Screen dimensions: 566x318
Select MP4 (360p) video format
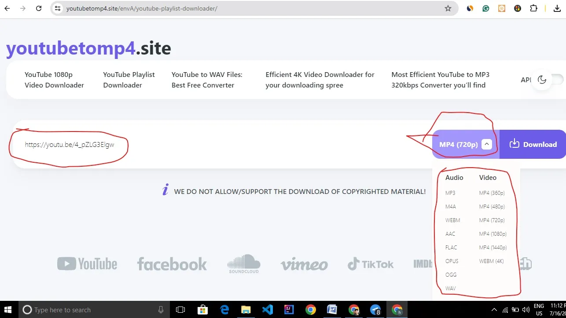coord(492,193)
